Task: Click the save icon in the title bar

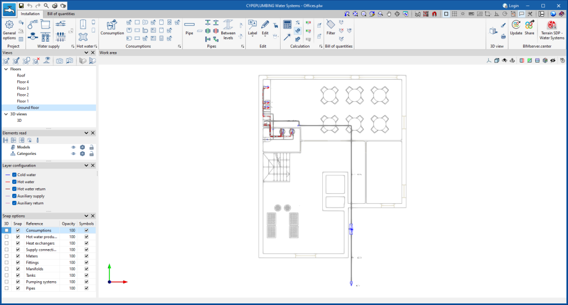Action: click(21, 5)
